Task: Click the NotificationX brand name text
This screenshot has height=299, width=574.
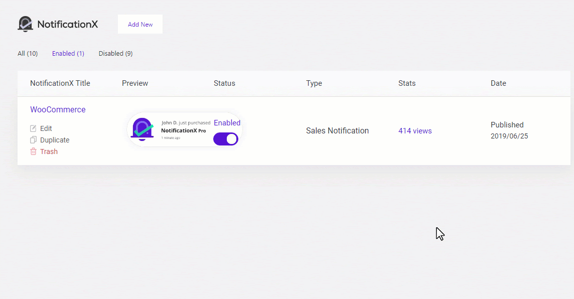Action: point(68,24)
